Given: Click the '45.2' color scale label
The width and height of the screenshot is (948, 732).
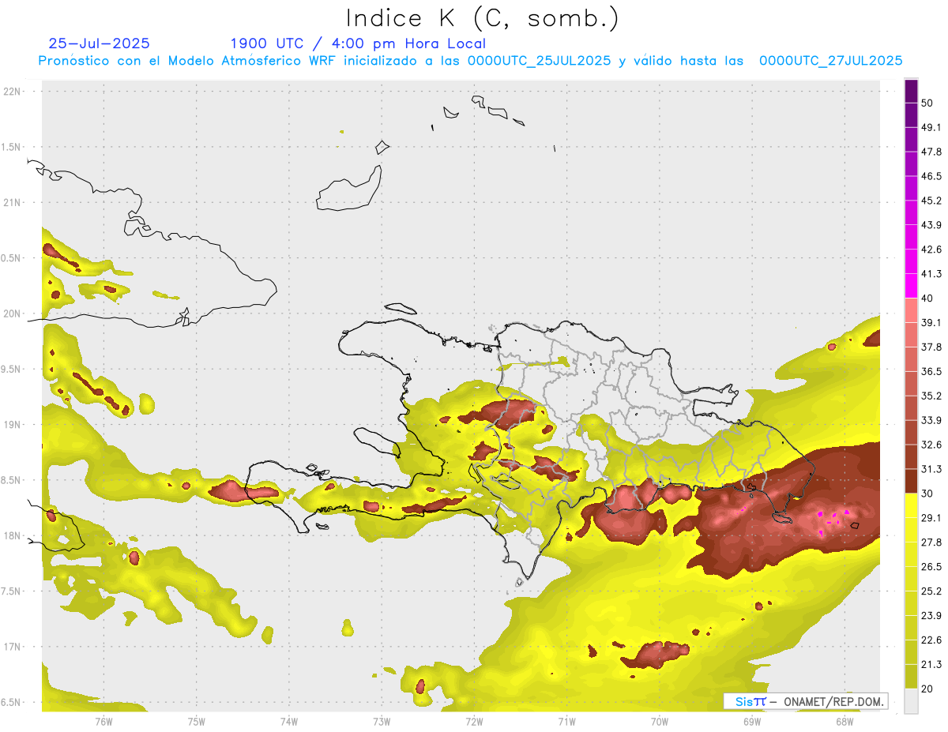Looking at the screenshot, I should pyautogui.click(x=931, y=201).
